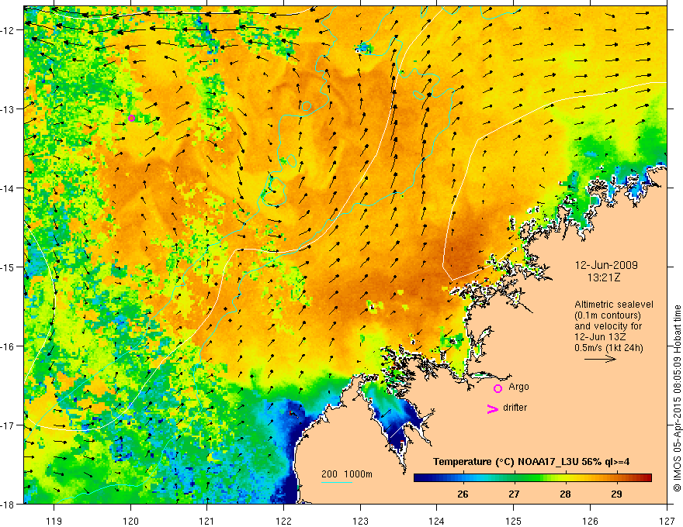Select the '12-Jun-2009' date text

click(x=606, y=265)
